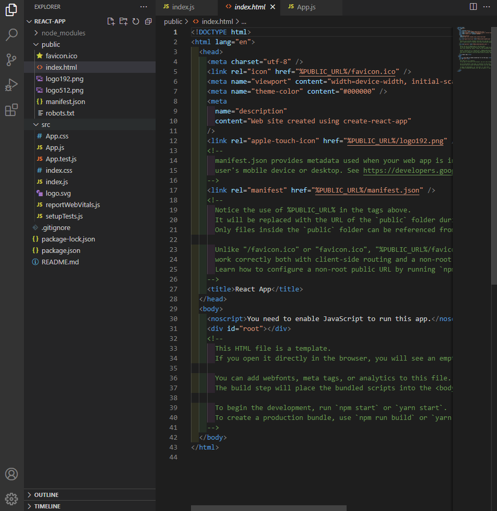Expand the TIMELINE section
497x511 pixels.
tap(47, 506)
